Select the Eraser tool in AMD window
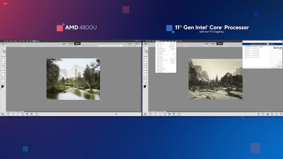 (x=4, y=68)
